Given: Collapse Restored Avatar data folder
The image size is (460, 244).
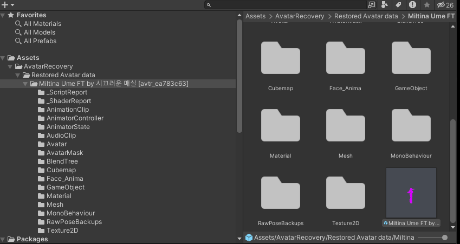Looking at the screenshot, I should tap(17, 75).
